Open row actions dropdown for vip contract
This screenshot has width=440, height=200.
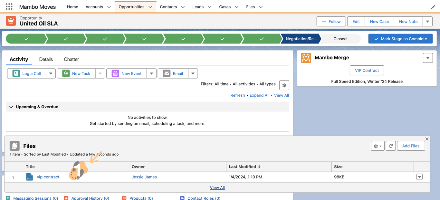pos(419,177)
